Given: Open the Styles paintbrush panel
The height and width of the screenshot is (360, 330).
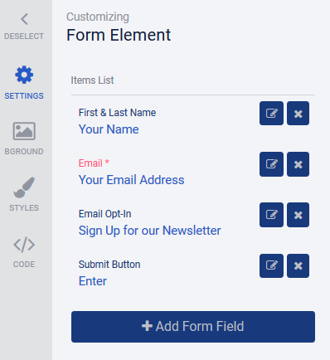Looking at the screenshot, I should pos(24,194).
